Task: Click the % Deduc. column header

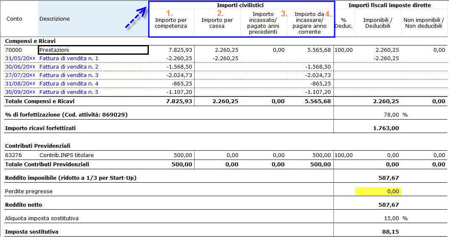Action: coord(343,23)
